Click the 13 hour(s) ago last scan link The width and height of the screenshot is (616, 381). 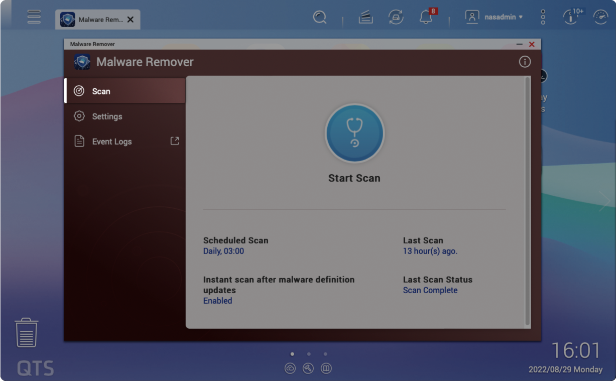tap(430, 251)
